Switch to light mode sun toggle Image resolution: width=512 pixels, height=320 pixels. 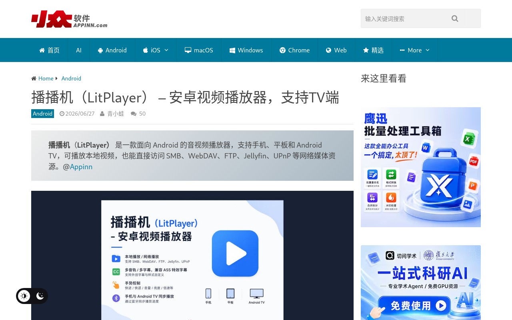tap(24, 296)
